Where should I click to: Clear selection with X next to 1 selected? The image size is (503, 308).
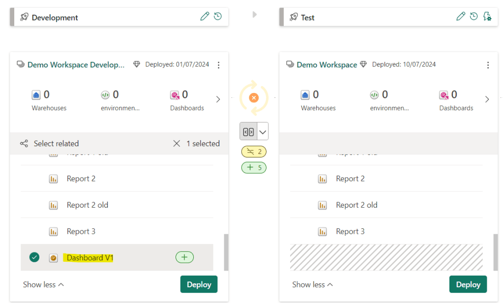177,144
